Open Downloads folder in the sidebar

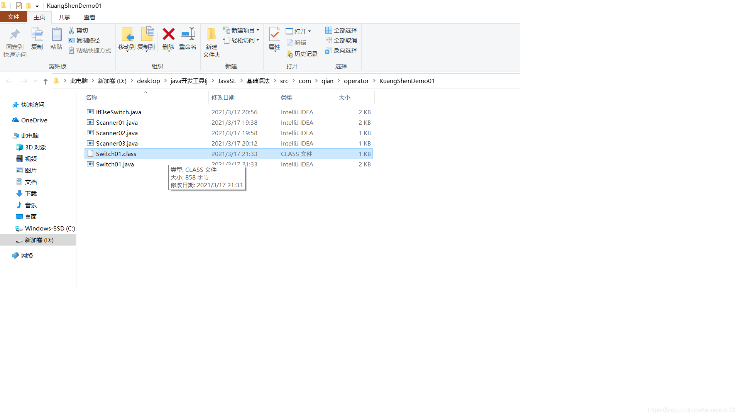point(26,194)
